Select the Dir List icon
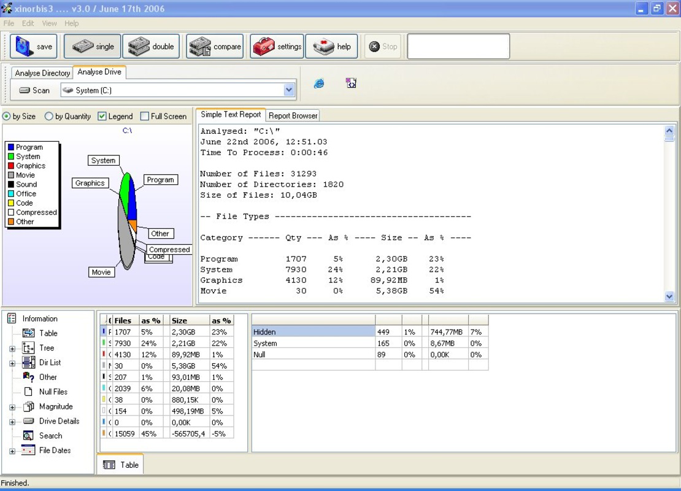This screenshot has width=681, height=491. (x=28, y=362)
